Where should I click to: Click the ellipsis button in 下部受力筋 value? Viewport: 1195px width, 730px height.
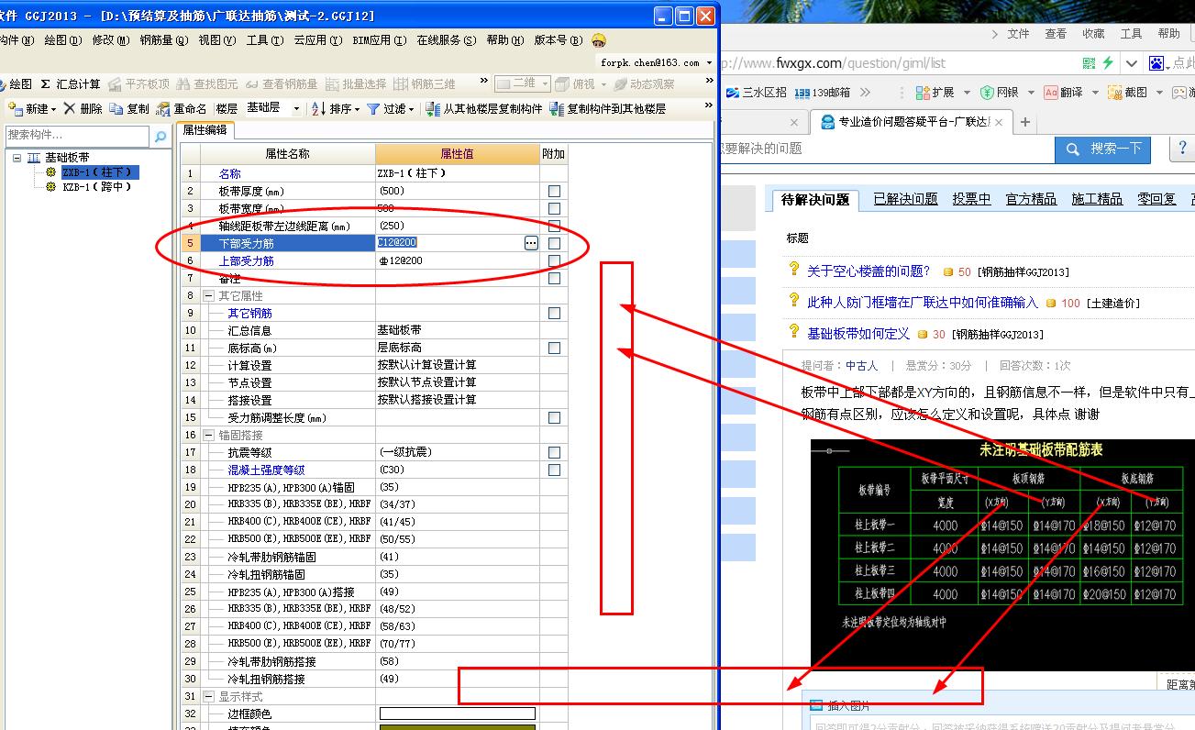click(531, 243)
